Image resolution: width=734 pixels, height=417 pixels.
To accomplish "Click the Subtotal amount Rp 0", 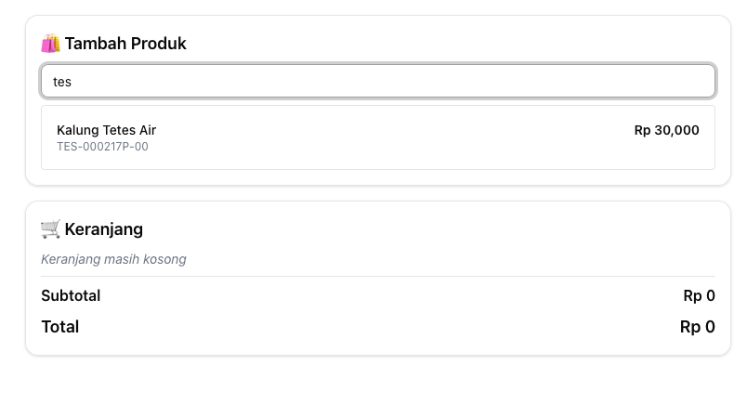I will [699, 295].
